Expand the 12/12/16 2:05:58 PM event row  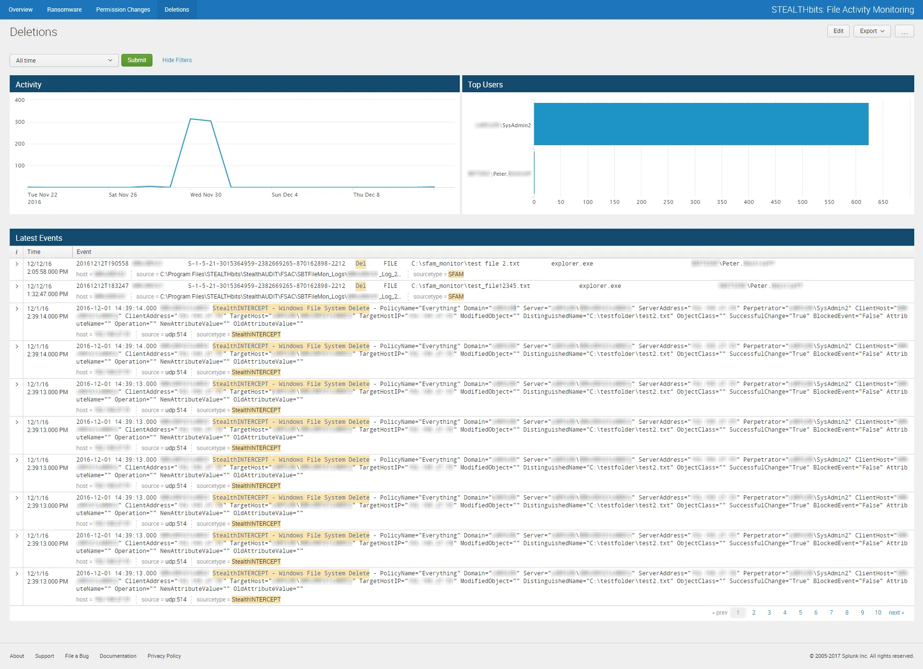coord(17,264)
